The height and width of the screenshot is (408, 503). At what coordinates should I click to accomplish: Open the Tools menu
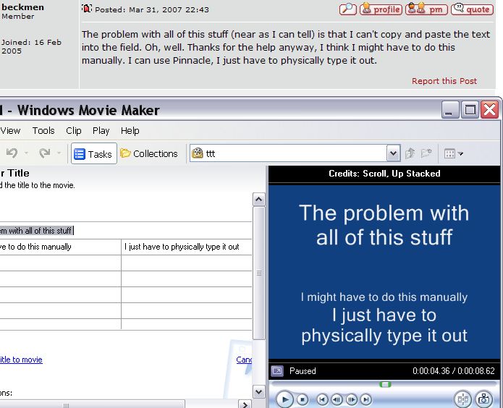[x=43, y=130]
